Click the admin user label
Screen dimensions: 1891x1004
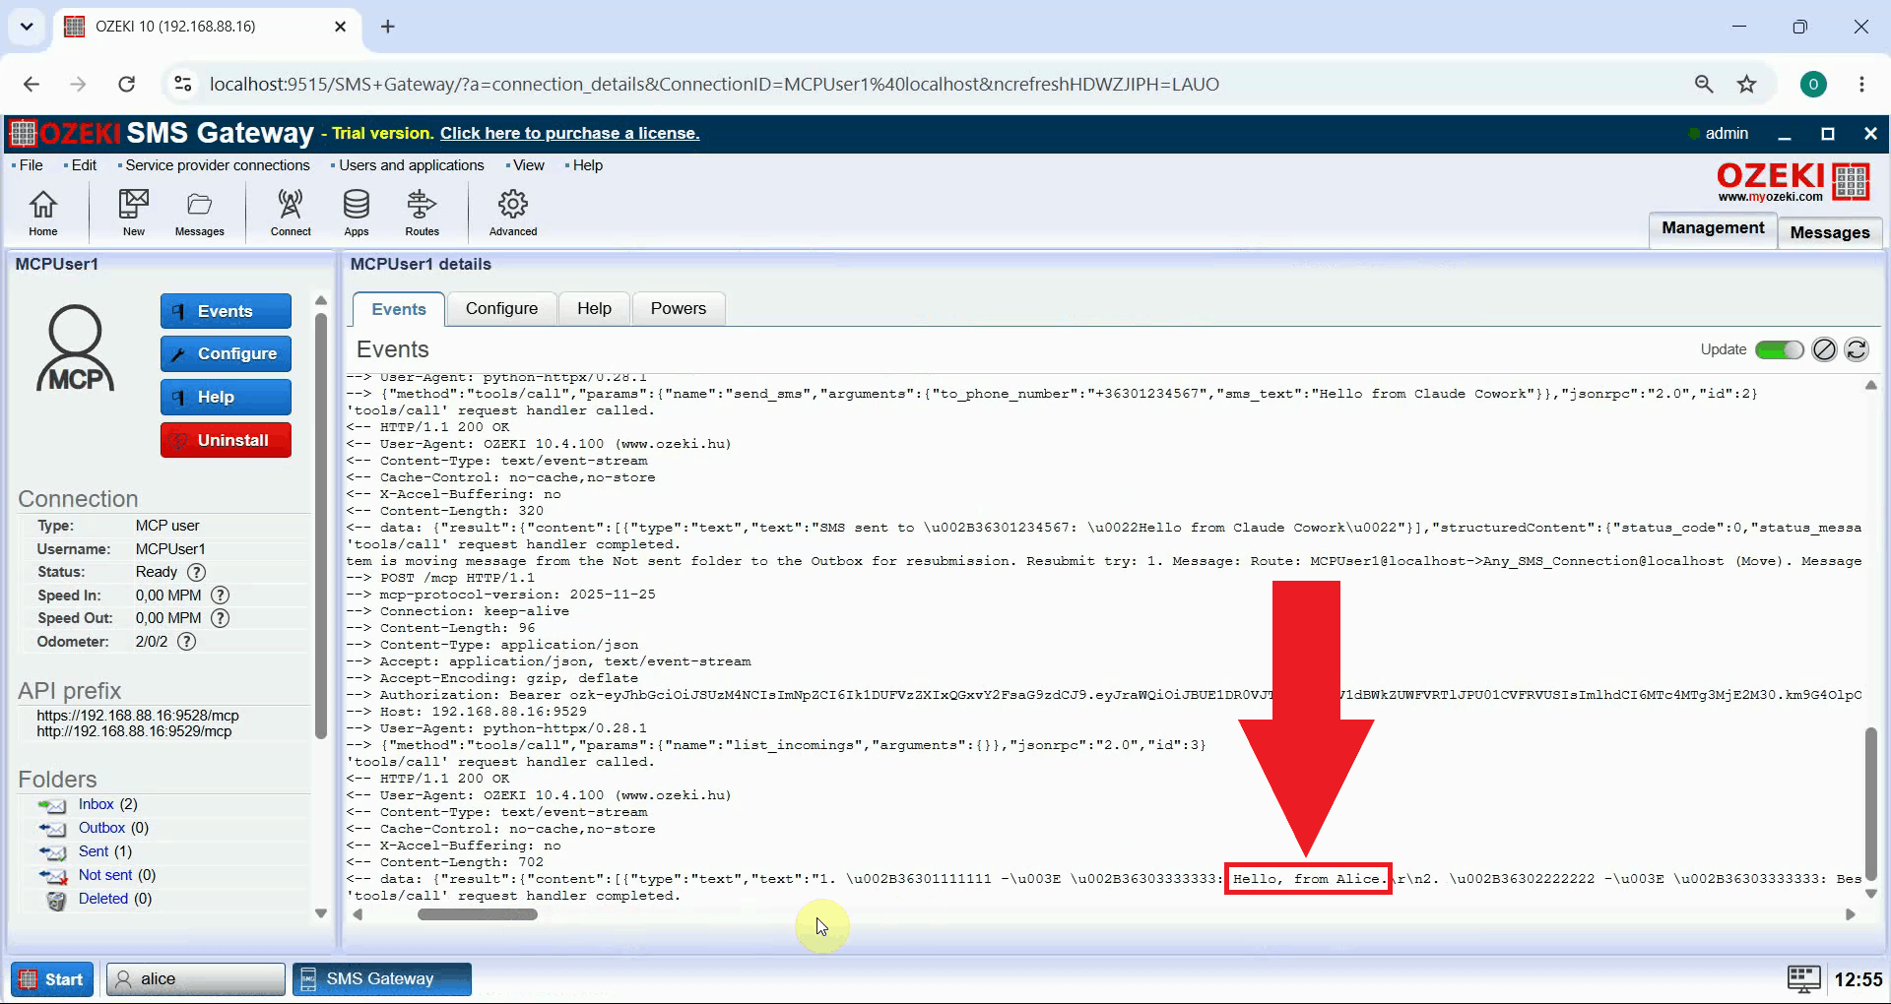(x=1727, y=133)
